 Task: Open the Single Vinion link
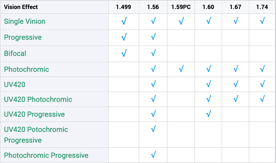click(25, 21)
